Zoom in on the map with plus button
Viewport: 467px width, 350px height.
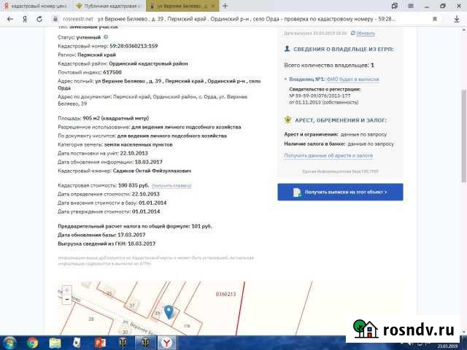pyautogui.click(x=67, y=290)
